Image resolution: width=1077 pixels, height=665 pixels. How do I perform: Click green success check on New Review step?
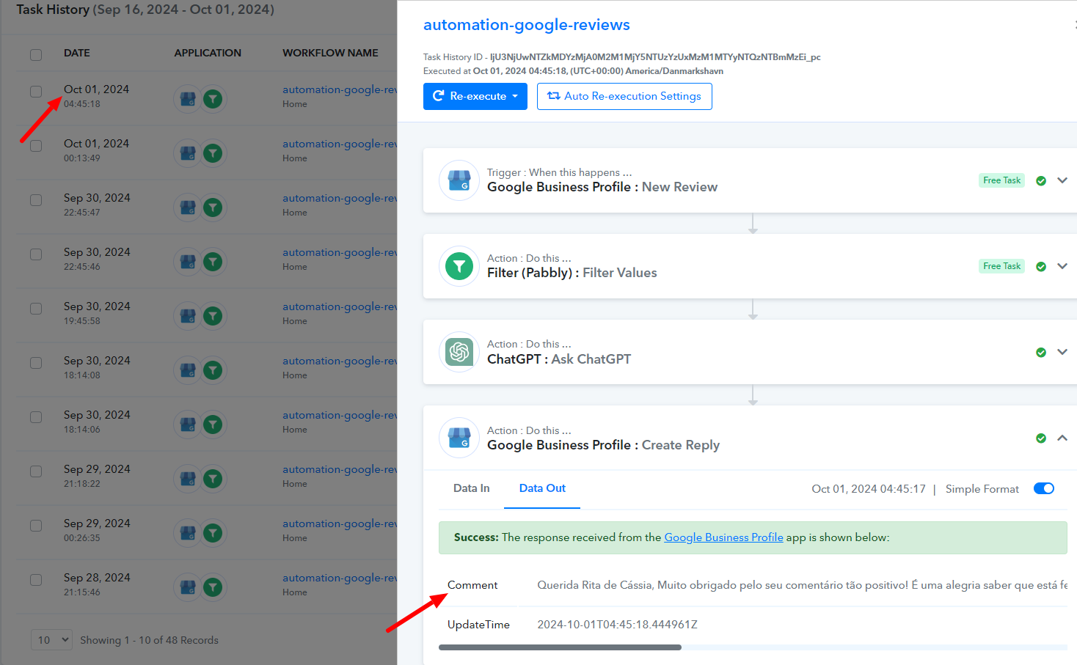point(1040,180)
